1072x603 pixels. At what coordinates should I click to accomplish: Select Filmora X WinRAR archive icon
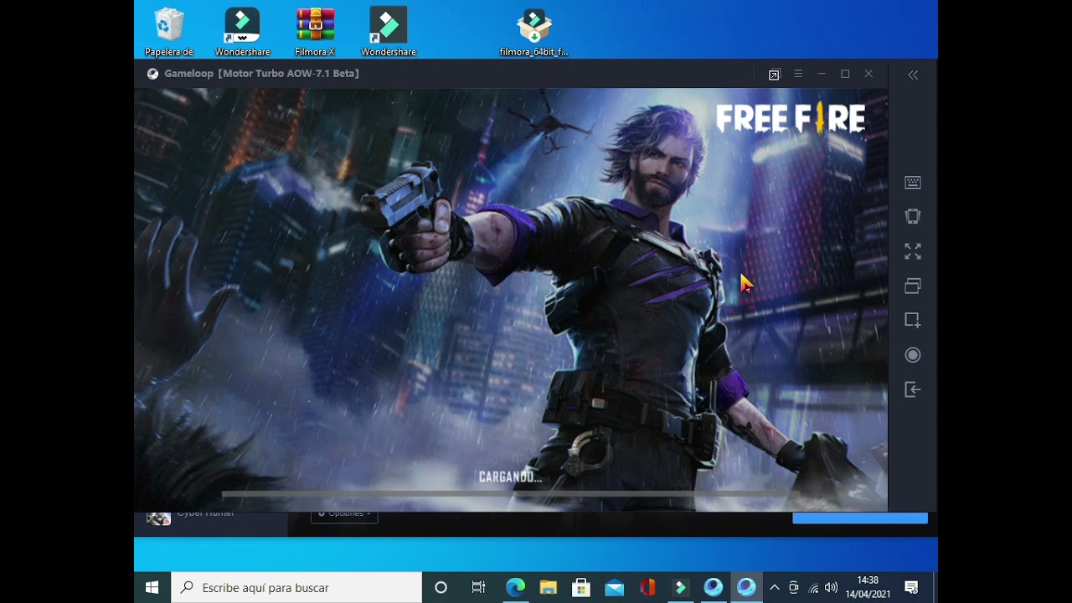coord(315,33)
